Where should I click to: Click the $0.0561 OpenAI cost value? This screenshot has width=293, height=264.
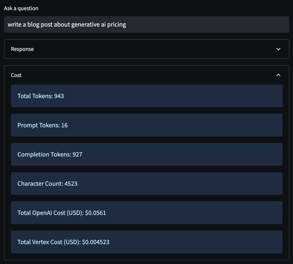pos(96,213)
